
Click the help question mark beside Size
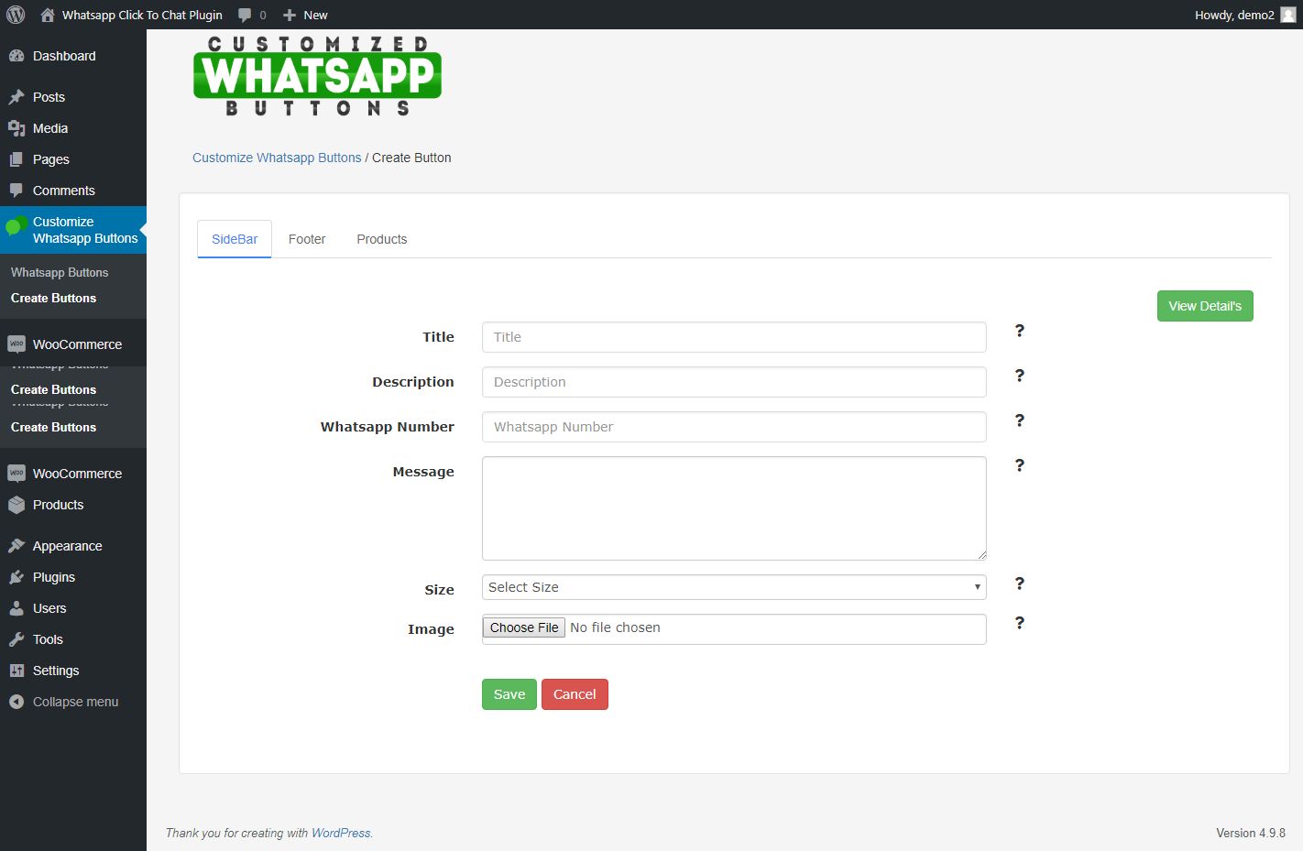coord(1019,584)
